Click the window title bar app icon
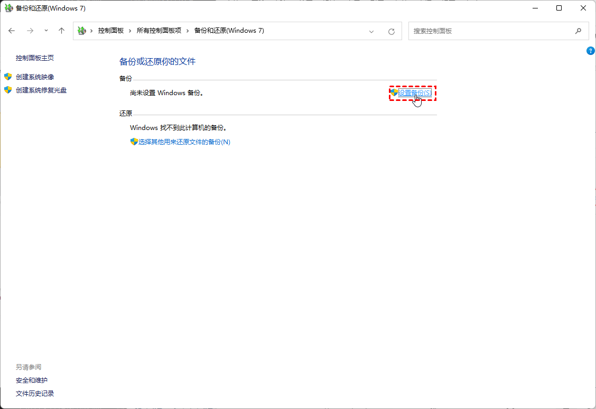Image resolution: width=596 pixels, height=409 pixels. click(9, 8)
